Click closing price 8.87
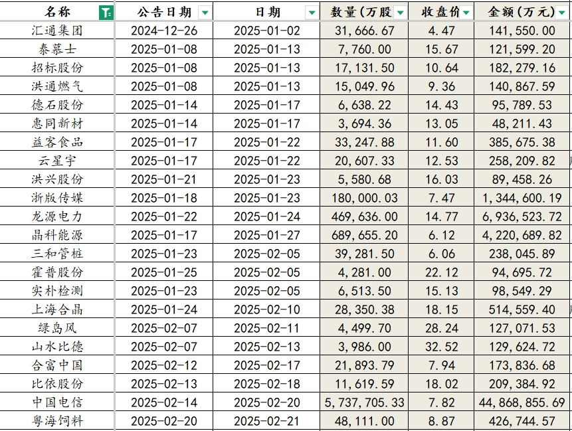 pos(441,421)
